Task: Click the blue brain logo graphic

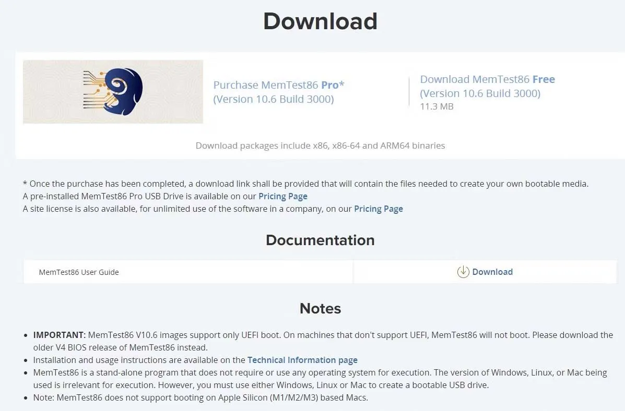Action: pyautogui.click(x=123, y=91)
